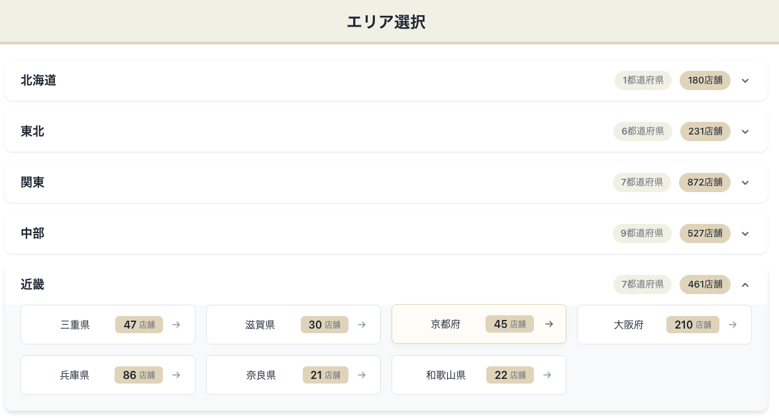
Task: Expand the 東北 region chevron
Action: pos(745,132)
